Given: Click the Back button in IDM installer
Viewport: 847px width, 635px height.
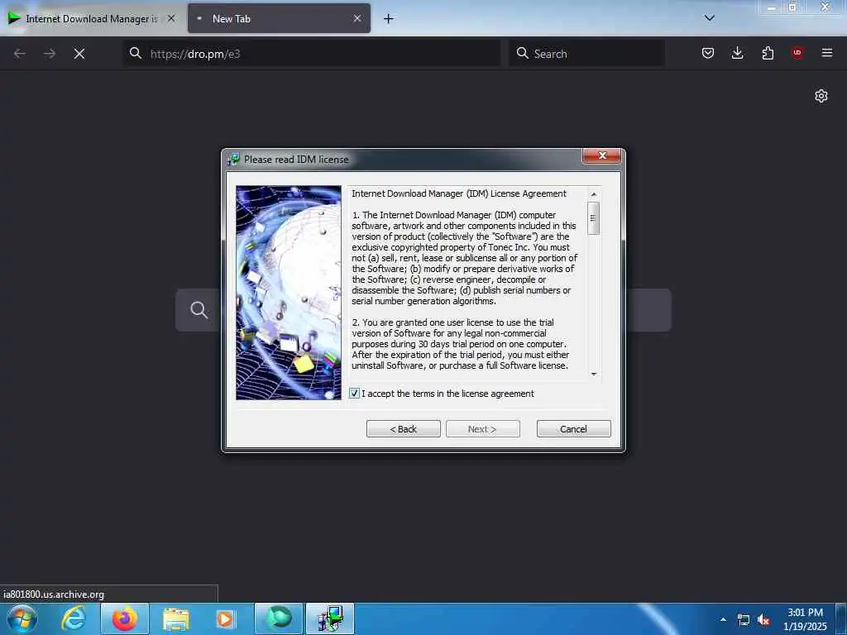Looking at the screenshot, I should (x=404, y=429).
